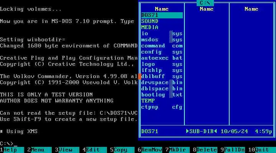The image size is (276, 153).
Task: Select the autoexec bat file
Action: tap(162, 58)
